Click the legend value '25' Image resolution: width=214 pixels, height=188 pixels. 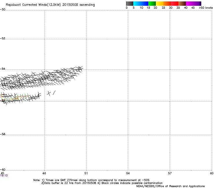163,8
